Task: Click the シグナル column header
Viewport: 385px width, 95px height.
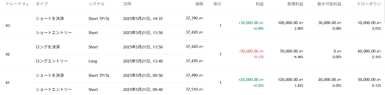Action: point(96,4)
